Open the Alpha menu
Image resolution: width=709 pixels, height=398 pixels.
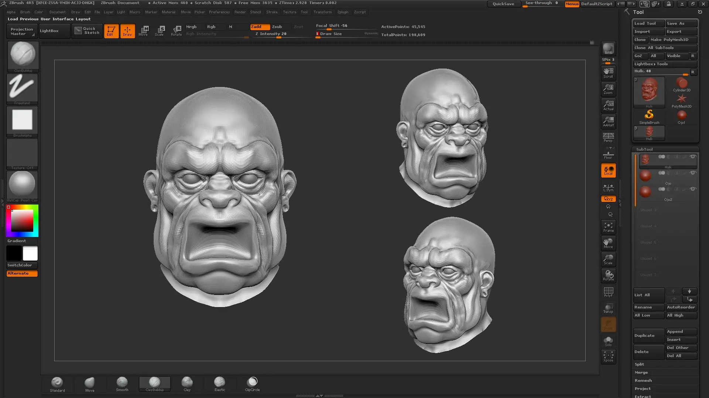coord(11,12)
